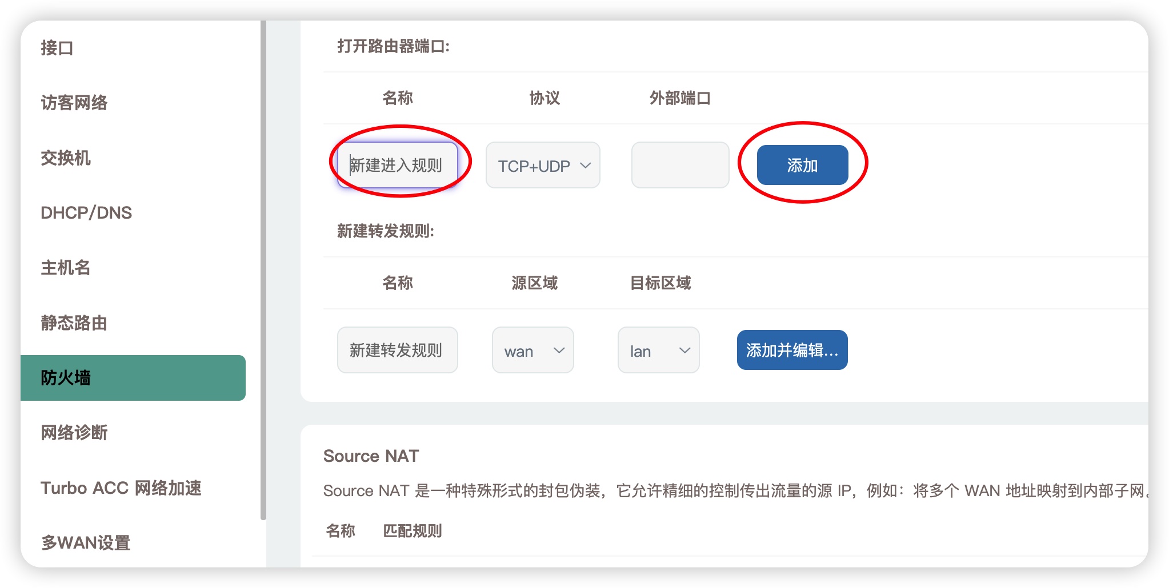Viewport: 1169px width, 588px height.
Task: Open the 网络诊断 page
Action: (x=74, y=433)
